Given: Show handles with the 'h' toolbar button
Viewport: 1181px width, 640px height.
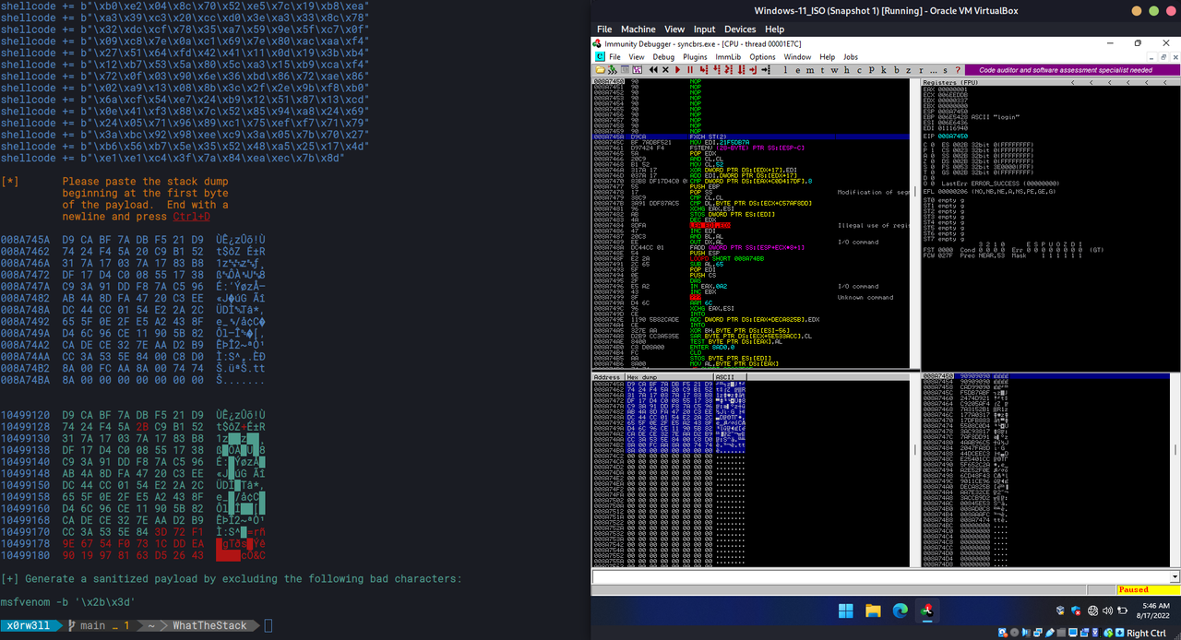Looking at the screenshot, I should (846, 70).
